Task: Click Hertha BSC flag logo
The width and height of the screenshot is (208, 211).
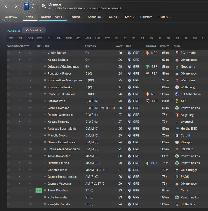Action: 177,128
